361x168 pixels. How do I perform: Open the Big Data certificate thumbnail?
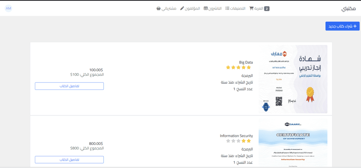[293, 79]
